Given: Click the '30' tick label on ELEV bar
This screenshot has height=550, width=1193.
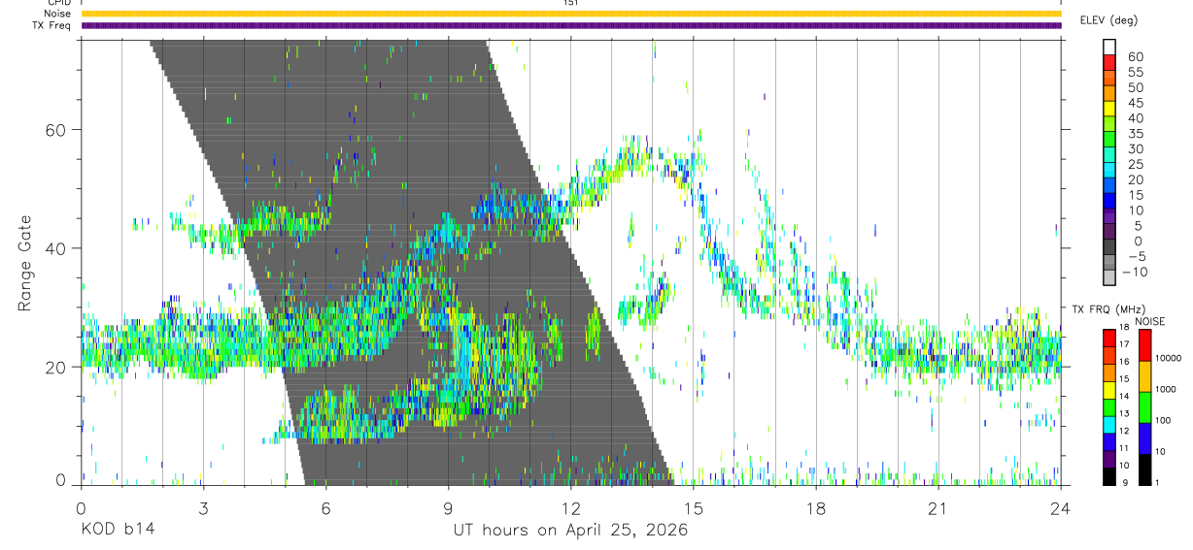Looking at the screenshot, I should [x=1135, y=149].
